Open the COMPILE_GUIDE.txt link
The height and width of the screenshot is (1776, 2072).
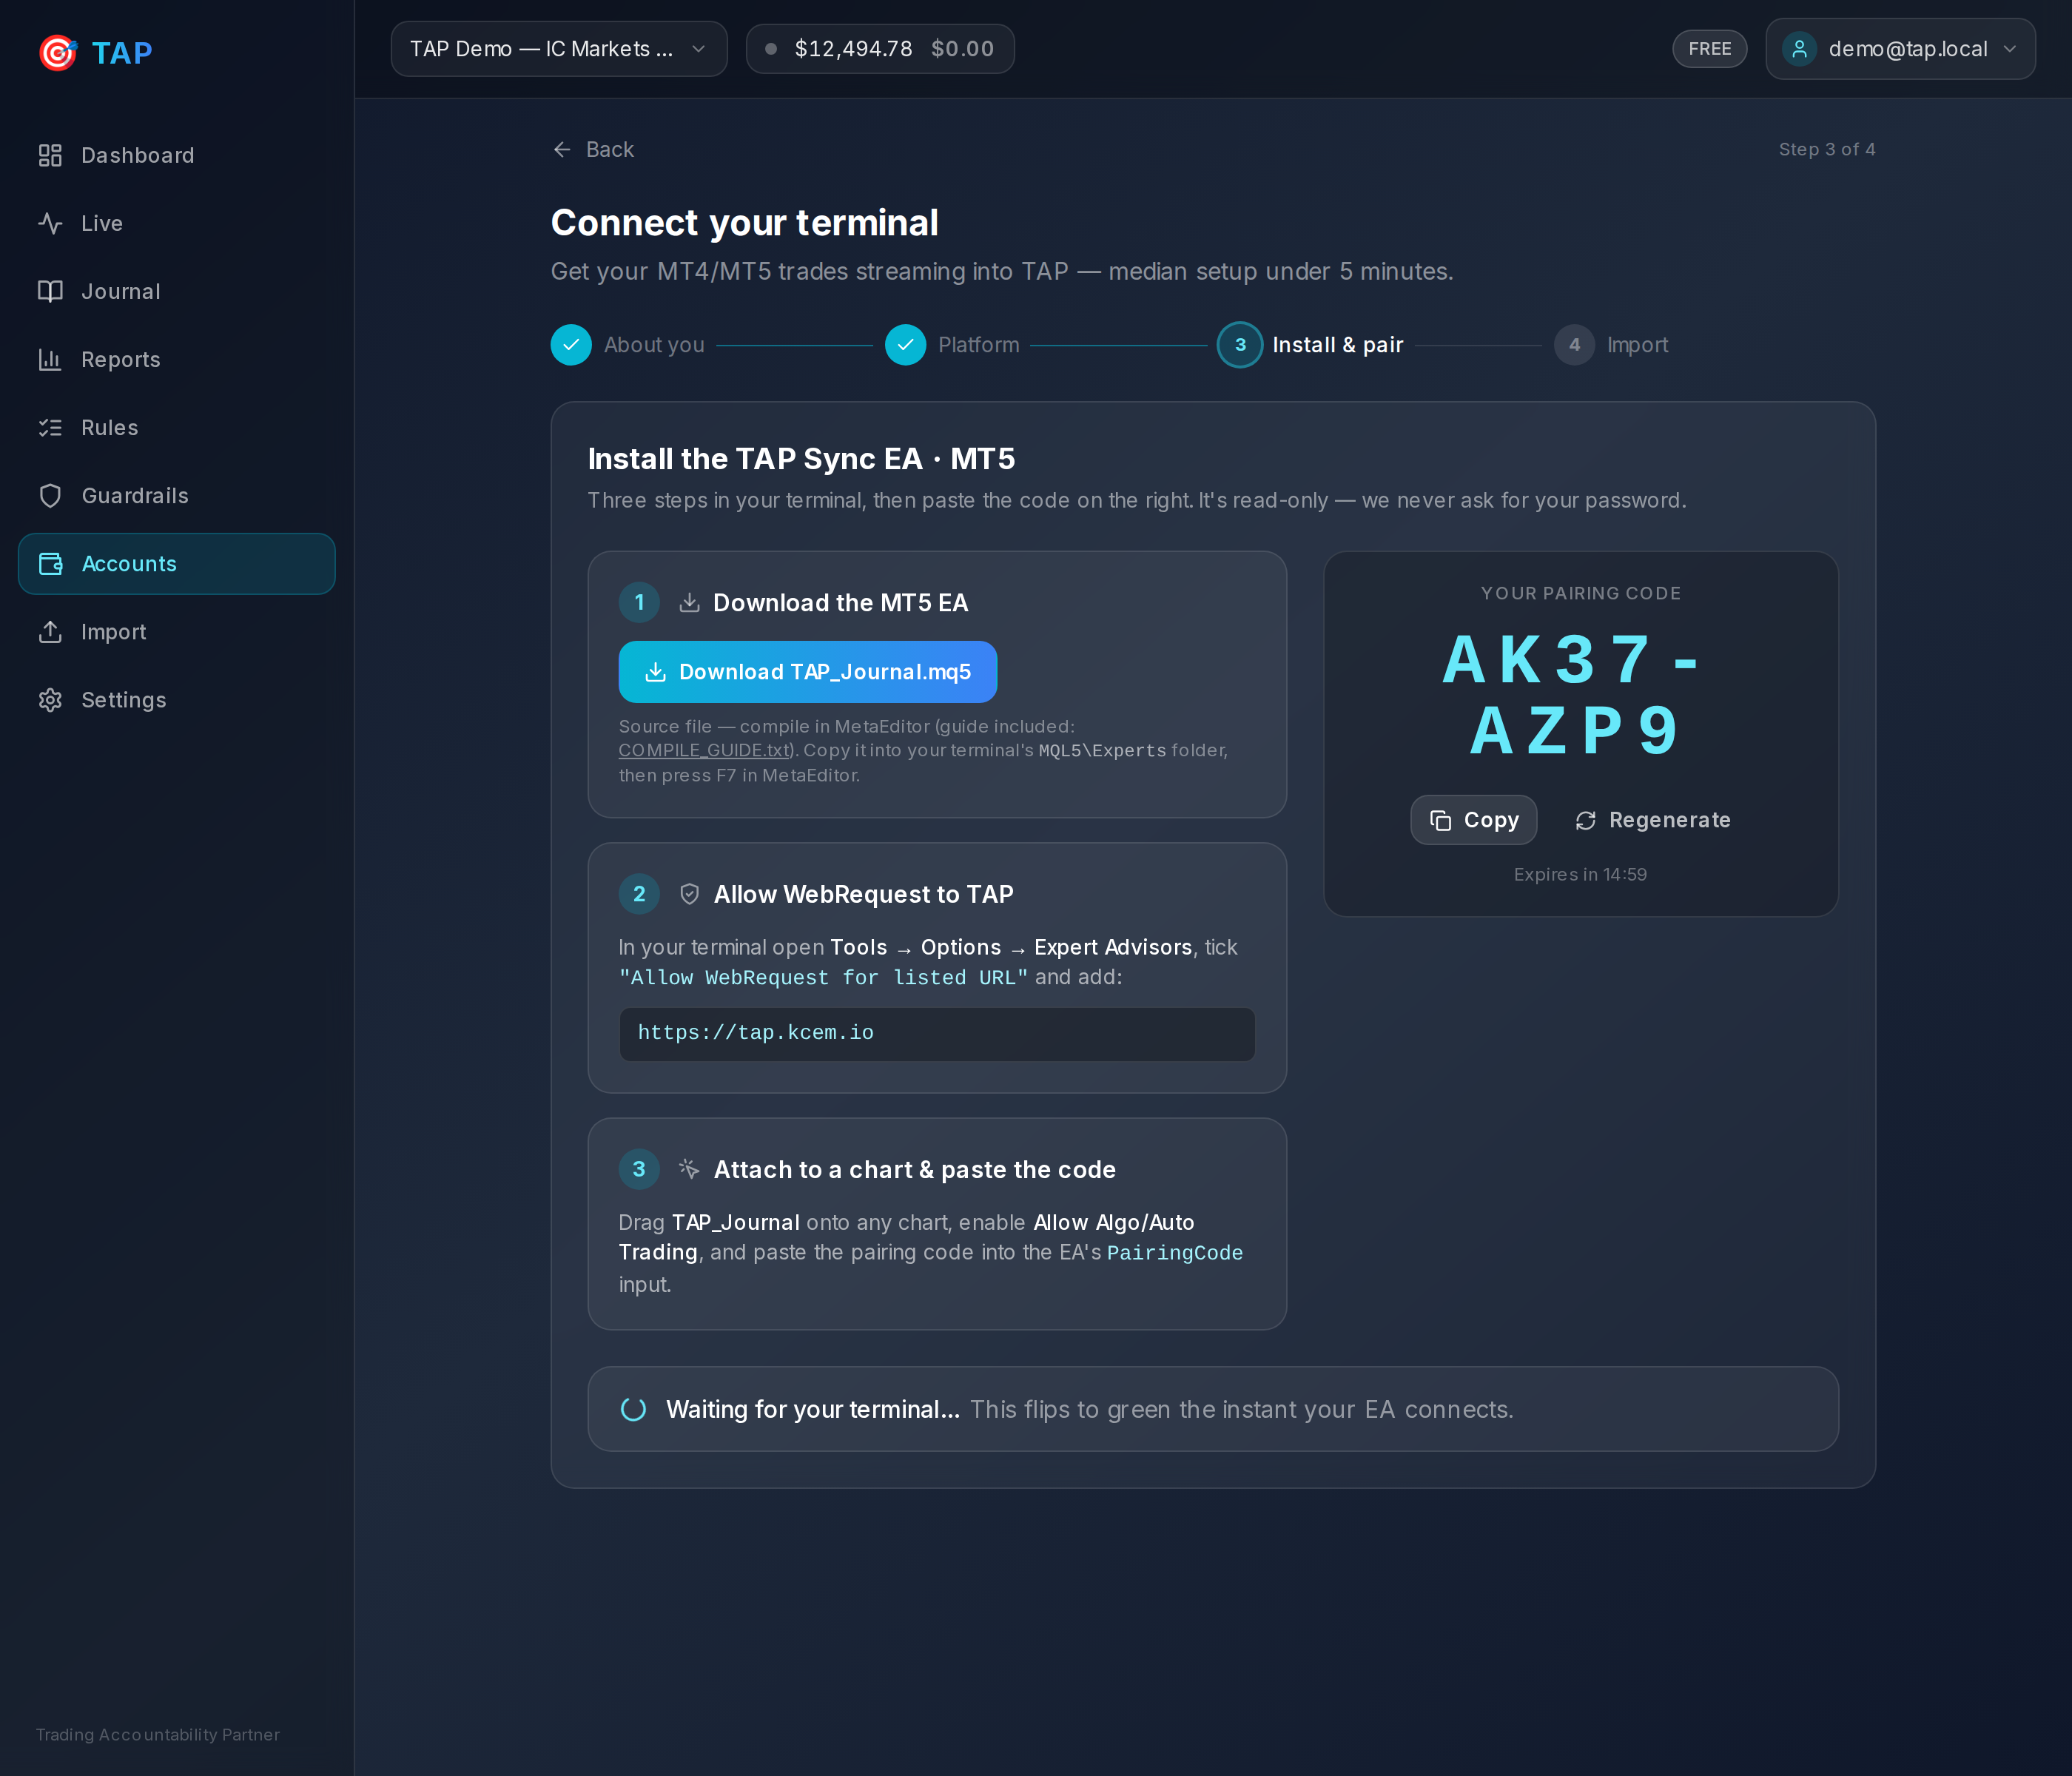tap(705, 750)
